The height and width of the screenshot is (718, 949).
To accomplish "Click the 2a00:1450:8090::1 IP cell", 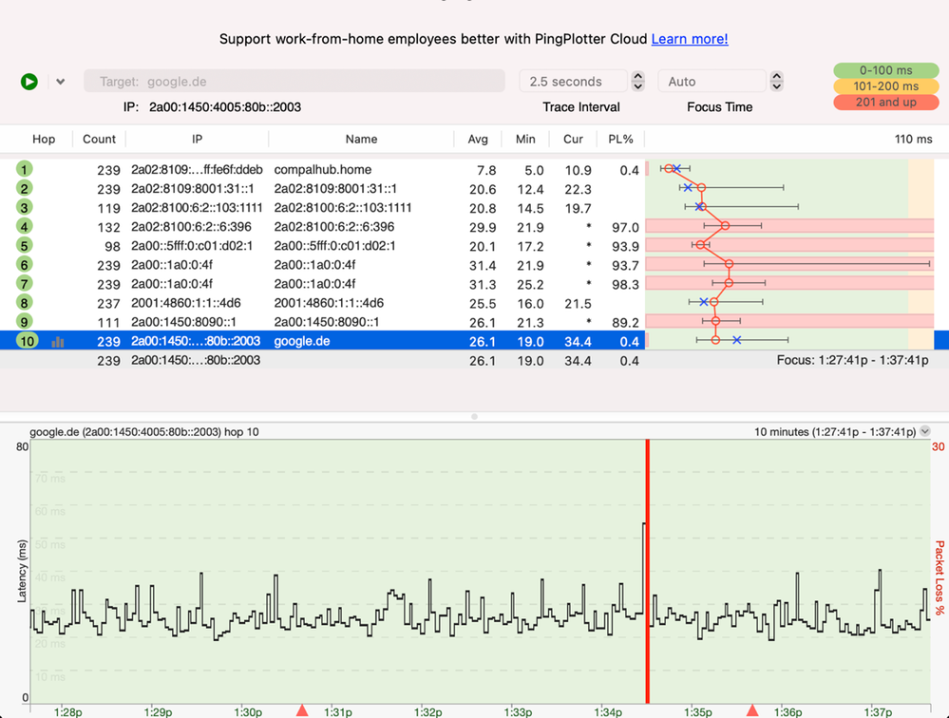I will pos(183,322).
